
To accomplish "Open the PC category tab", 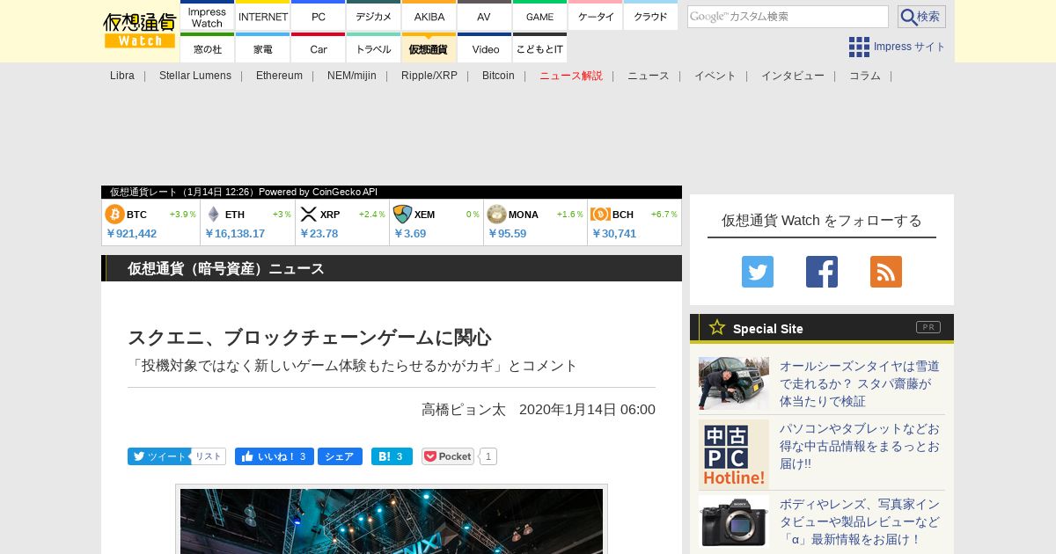I will click(x=319, y=17).
